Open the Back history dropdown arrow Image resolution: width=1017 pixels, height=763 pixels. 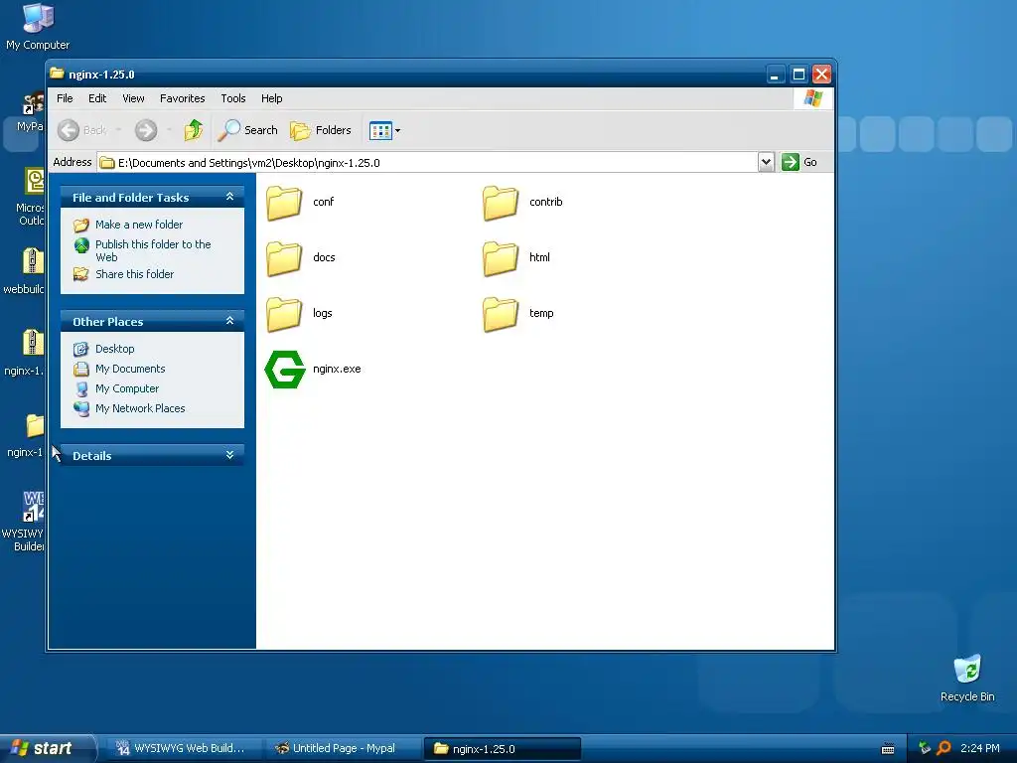tap(119, 130)
